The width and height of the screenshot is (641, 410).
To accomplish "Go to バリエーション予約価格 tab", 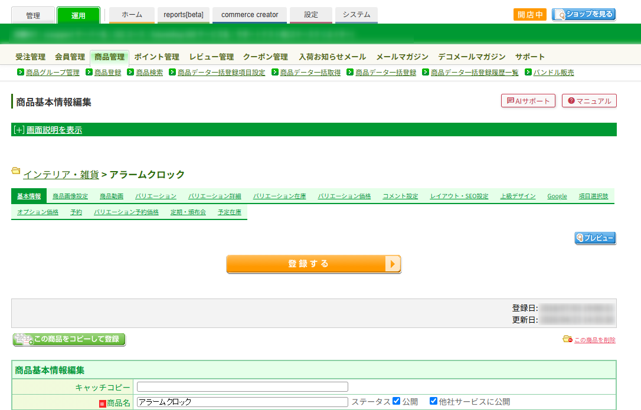I will (126, 212).
